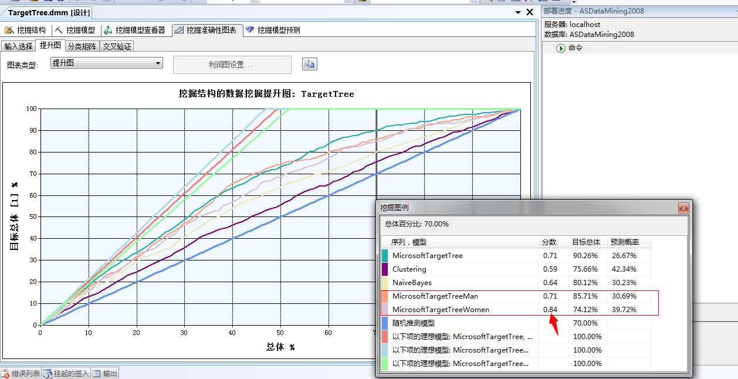
Task: Select the NaiveBayes legend row
Action: pyautogui.click(x=516, y=283)
